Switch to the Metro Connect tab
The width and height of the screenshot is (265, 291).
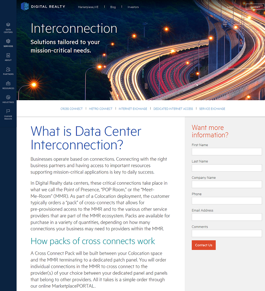(x=101, y=109)
